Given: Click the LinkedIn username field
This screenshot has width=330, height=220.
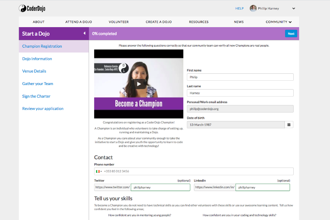Looking at the screenshot, I should tap(262, 187).
